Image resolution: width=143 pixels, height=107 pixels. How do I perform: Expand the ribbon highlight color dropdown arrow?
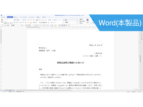(29, 23)
